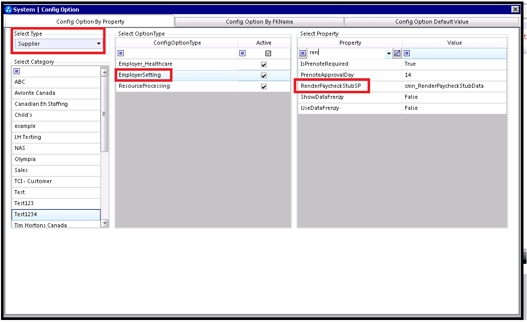Sort by the Active column header

[x=264, y=43]
